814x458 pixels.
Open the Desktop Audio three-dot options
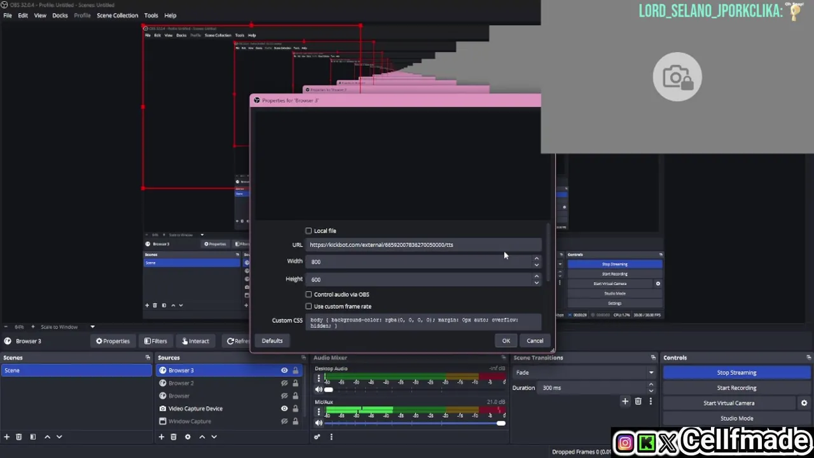(x=319, y=378)
